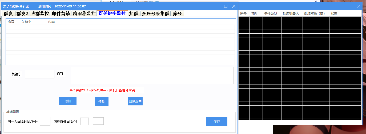Click the second 回复随机间隔 field
This screenshot has width=366, height=134.
coord(98,121)
